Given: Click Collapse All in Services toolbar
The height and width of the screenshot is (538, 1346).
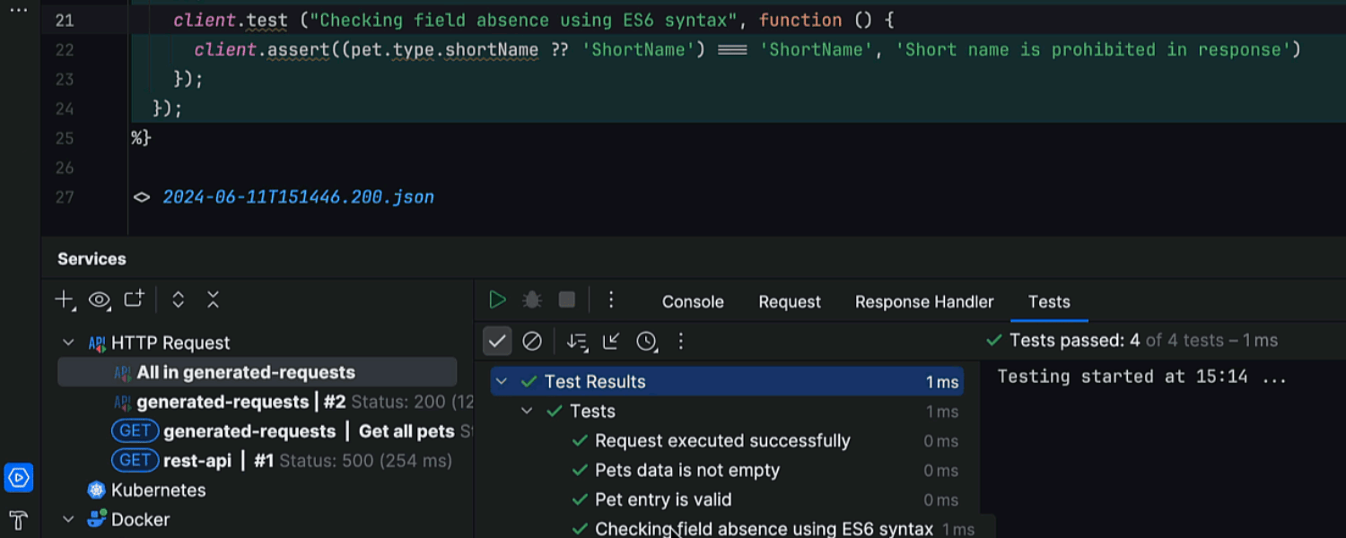Looking at the screenshot, I should tap(213, 300).
